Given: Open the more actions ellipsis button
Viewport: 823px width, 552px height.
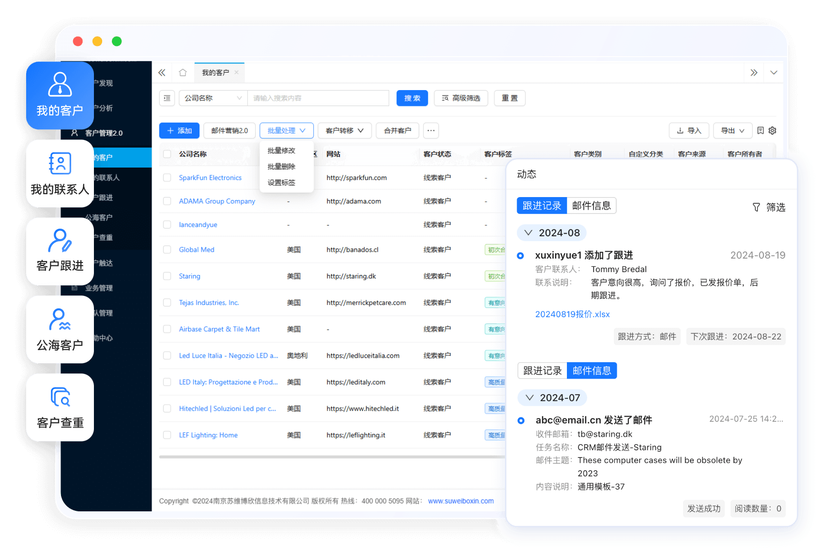Looking at the screenshot, I should tap(431, 131).
